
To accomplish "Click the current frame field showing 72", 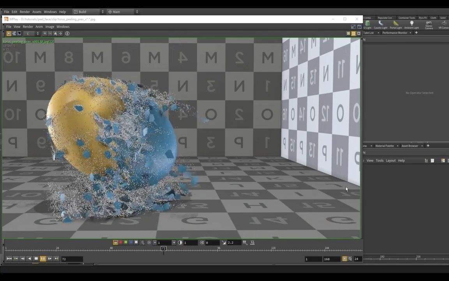I will (x=72, y=259).
